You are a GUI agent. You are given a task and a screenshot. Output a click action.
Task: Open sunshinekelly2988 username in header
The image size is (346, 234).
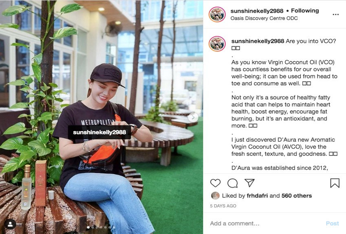pos(257,11)
